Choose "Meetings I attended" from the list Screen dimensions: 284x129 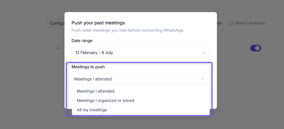pyautogui.click(x=96, y=91)
